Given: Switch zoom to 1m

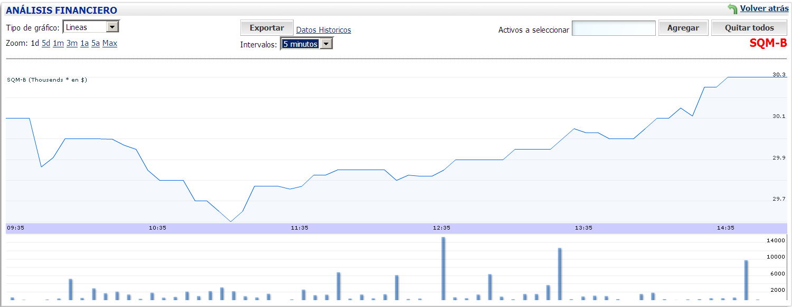Looking at the screenshot, I should point(58,43).
